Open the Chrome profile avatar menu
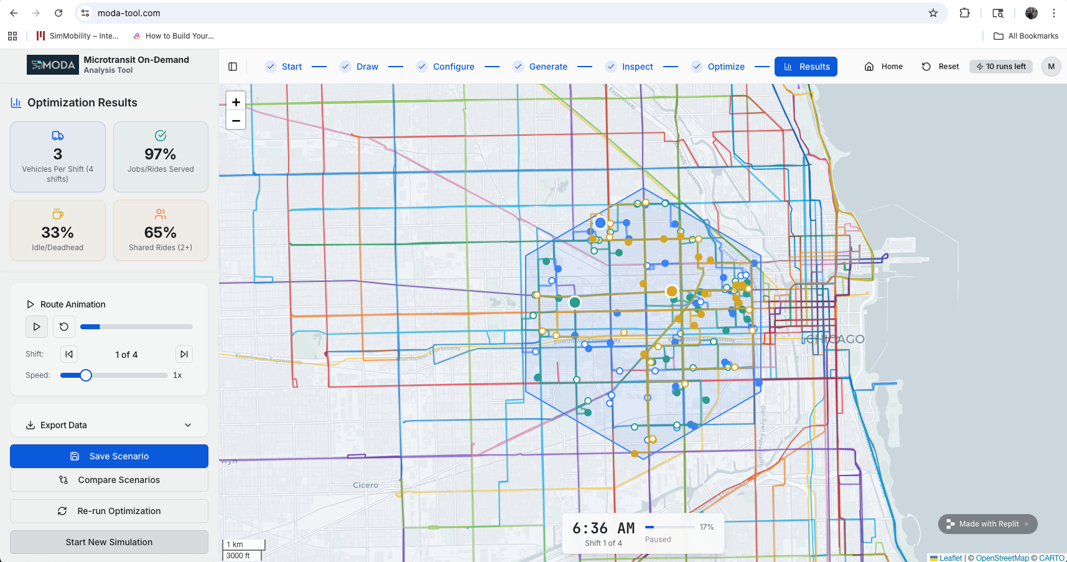The width and height of the screenshot is (1067, 562). click(x=1031, y=12)
